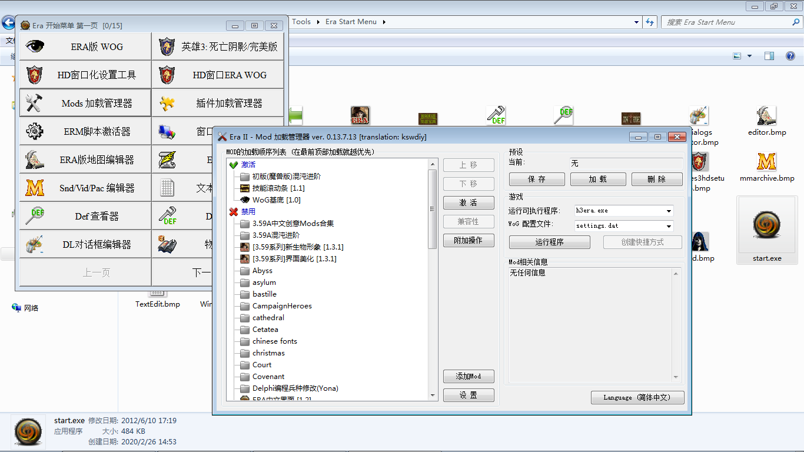Toggle Explorer preview pane
Image resolution: width=804 pixels, height=452 pixels.
[x=769, y=56]
